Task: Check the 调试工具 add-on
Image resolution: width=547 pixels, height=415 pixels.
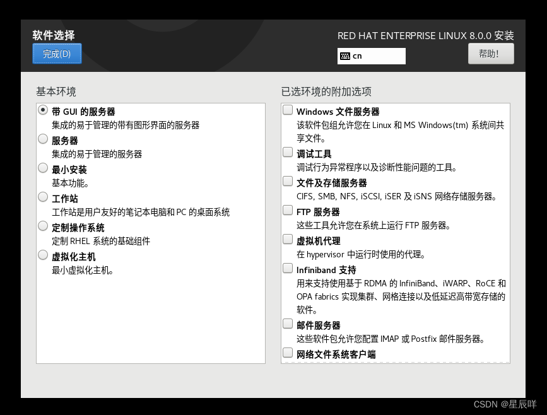Action: coord(288,153)
